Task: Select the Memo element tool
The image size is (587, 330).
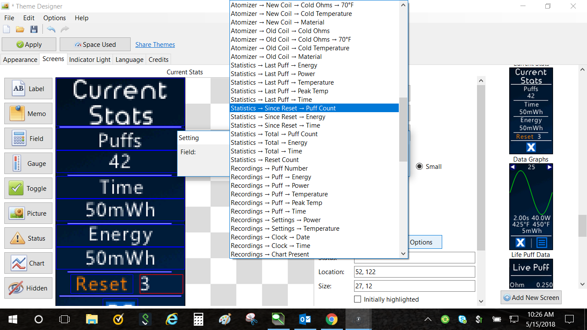Action: [28, 114]
